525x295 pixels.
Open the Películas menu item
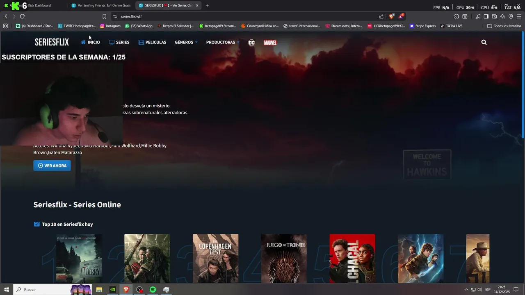click(x=153, y=42)
